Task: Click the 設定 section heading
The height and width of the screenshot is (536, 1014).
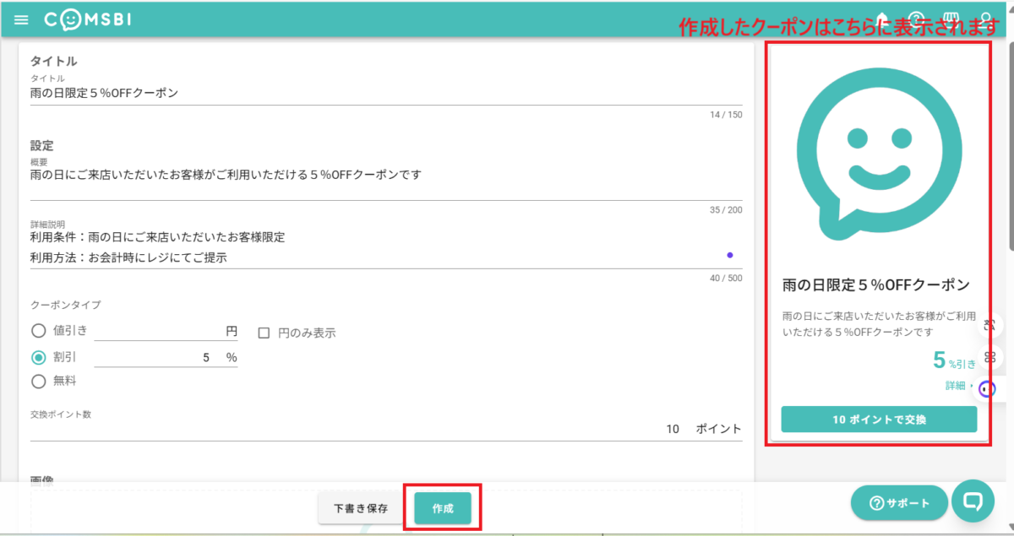Action: 42,146
